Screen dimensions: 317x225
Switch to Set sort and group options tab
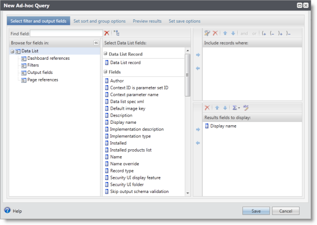tap(100, 21)
